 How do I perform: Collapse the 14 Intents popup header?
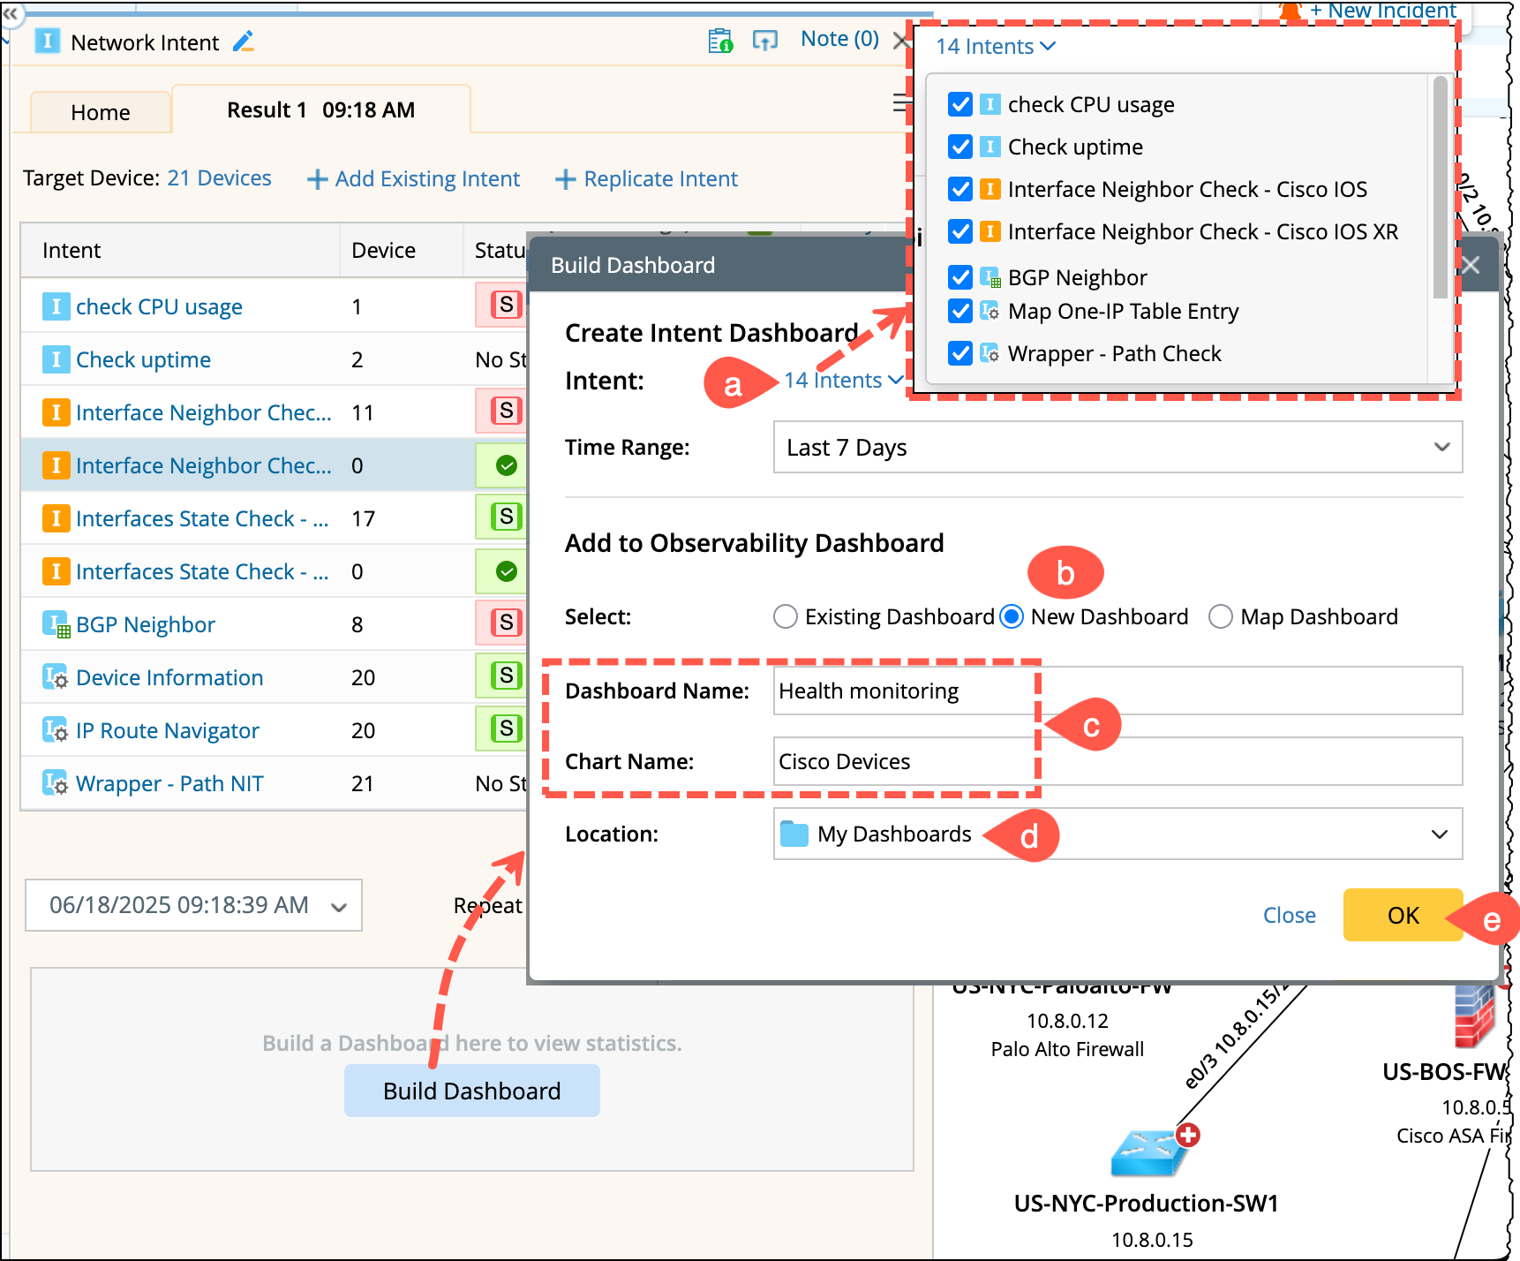[x=996, y=46]
